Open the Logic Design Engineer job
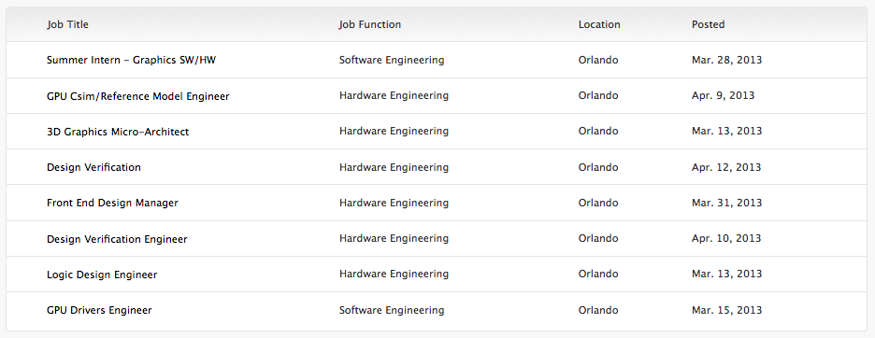The height and width of the screenshot is (338, 875). pos(102,275)
